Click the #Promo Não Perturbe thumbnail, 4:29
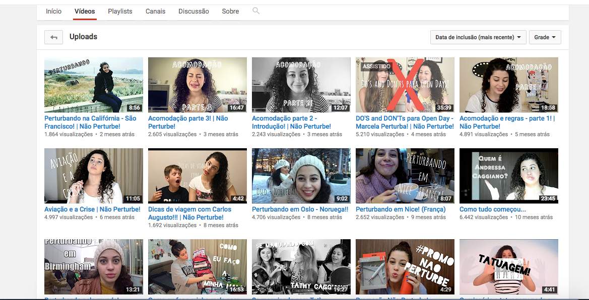The image size is (589, 300). (405, 267)
